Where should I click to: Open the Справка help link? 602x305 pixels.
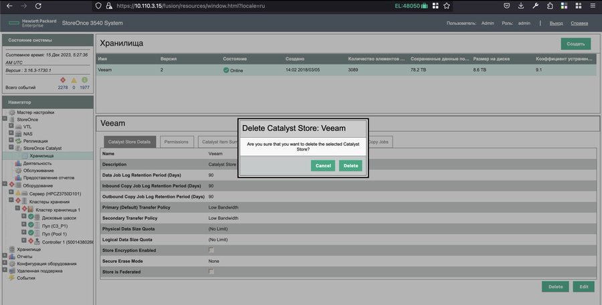click(579, 23)
